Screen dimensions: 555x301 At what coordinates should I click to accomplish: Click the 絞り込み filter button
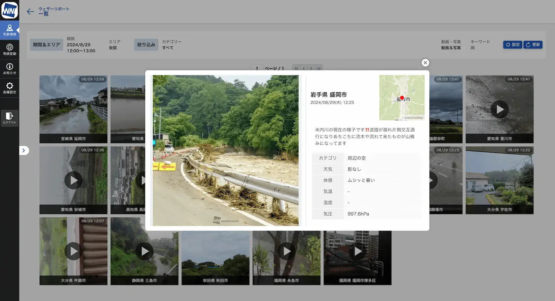click(146, 45)
